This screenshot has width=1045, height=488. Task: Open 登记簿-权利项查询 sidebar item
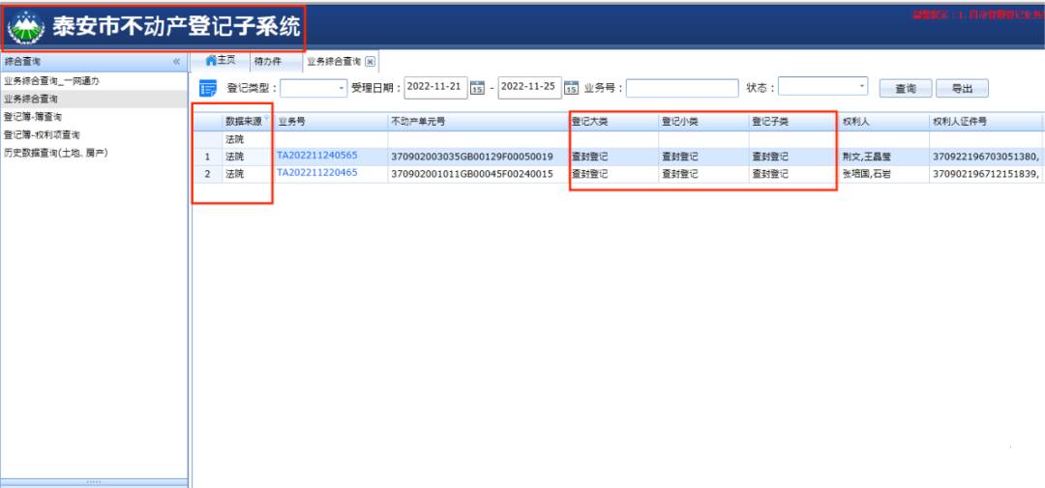(x=42, y=135)
